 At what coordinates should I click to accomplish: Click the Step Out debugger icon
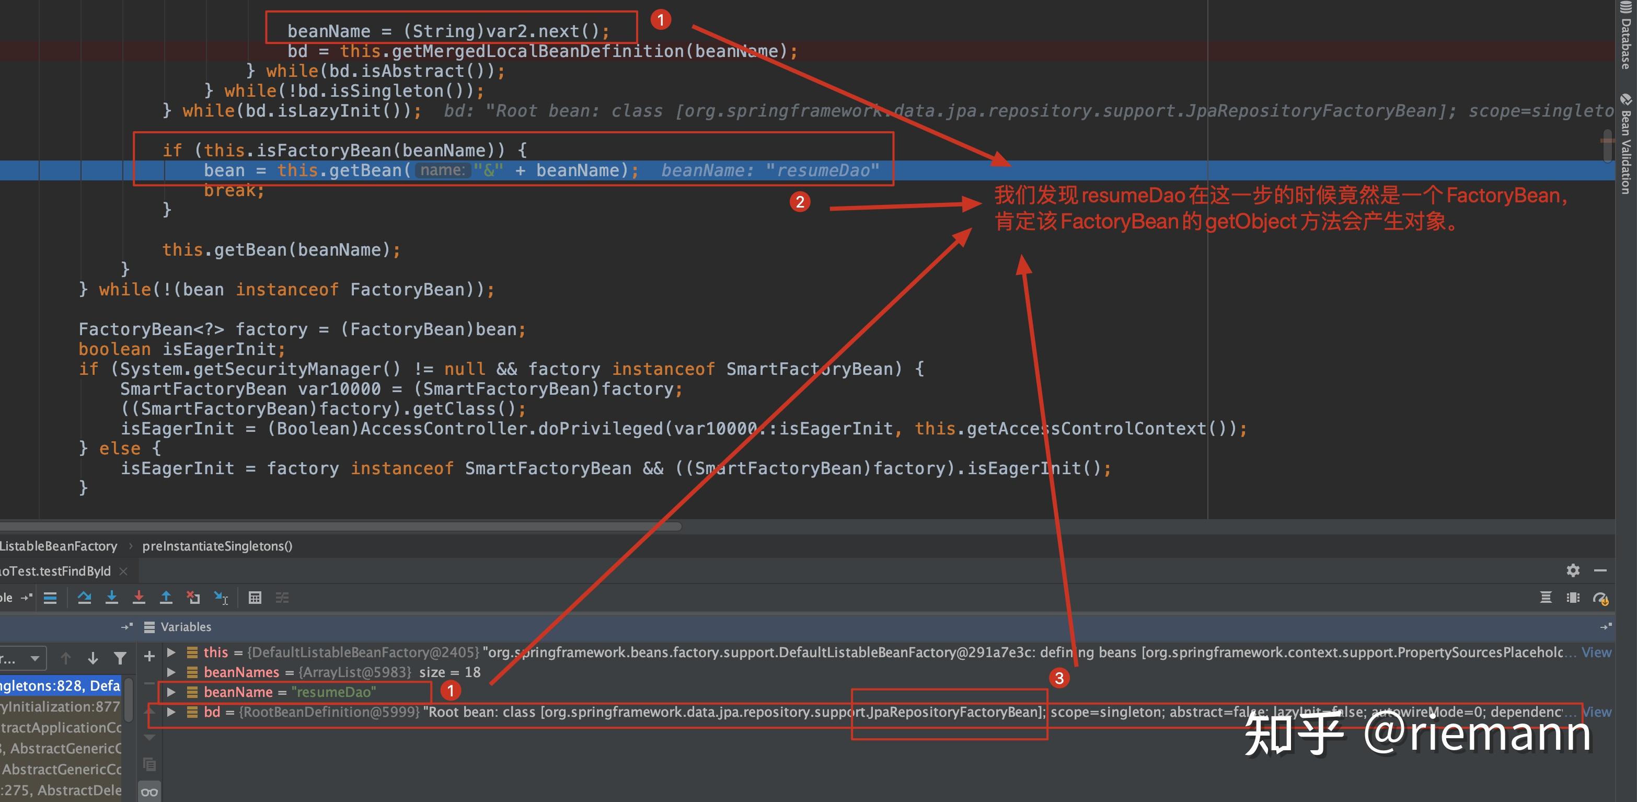[x=166, y=598]
